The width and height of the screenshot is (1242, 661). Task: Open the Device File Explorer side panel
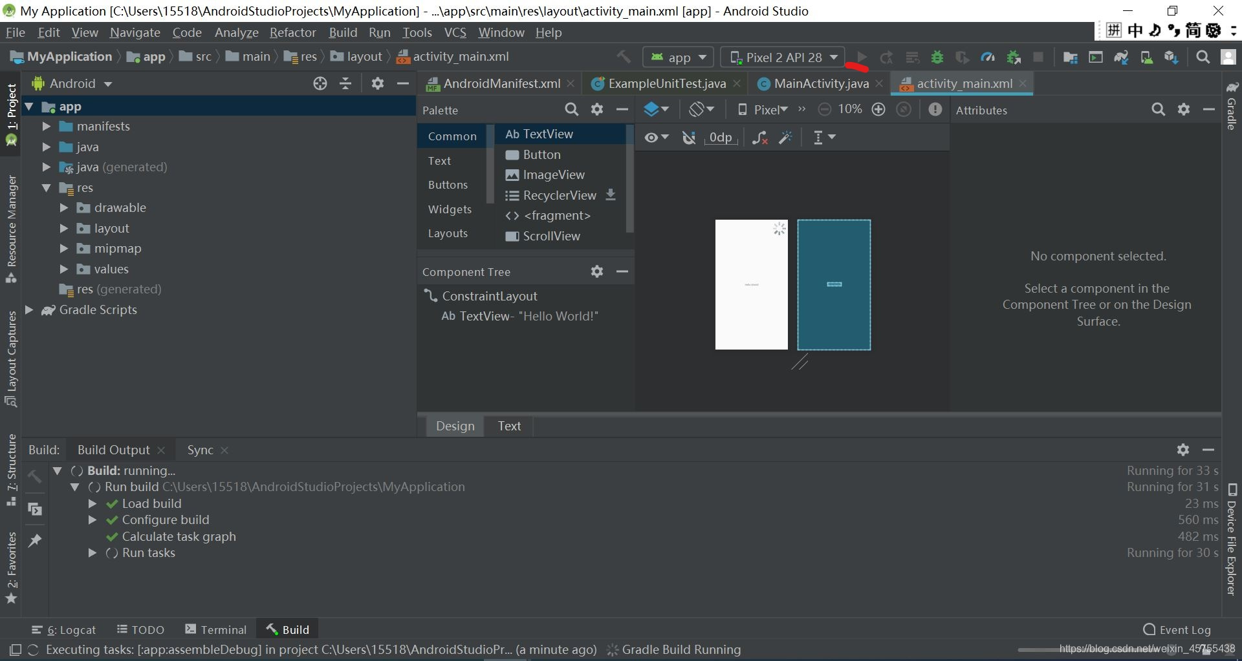(1232, 539)
